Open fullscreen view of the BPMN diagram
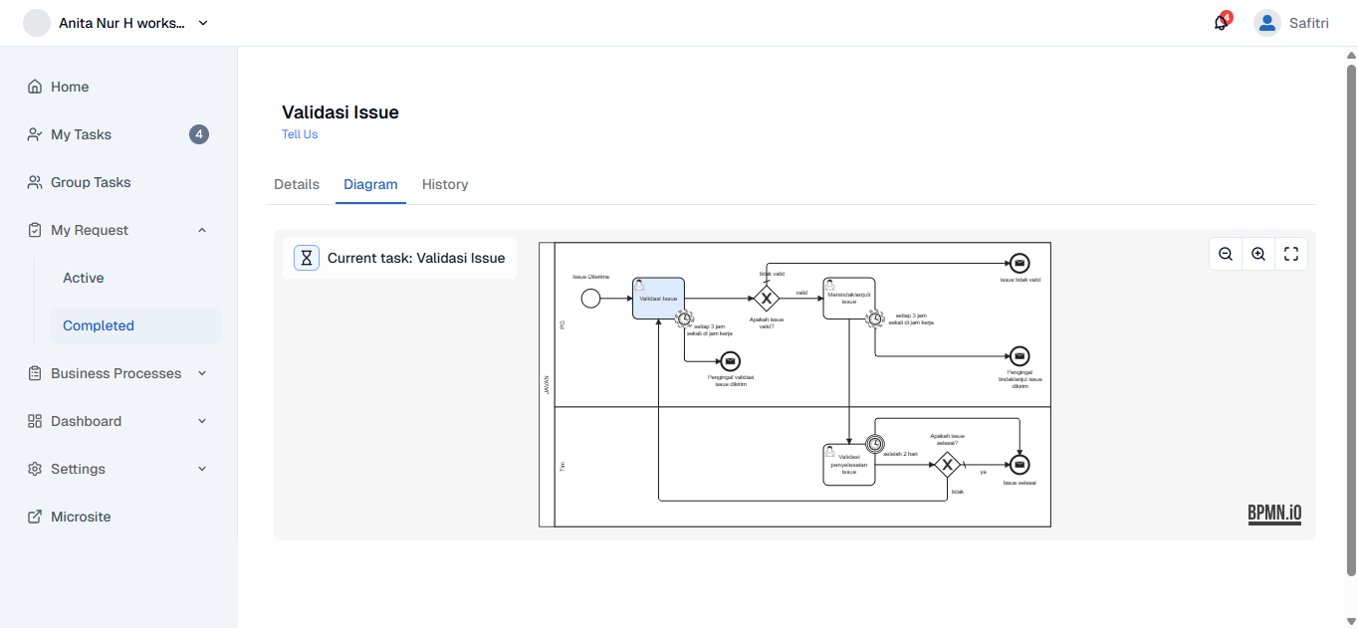The image size is (1358, 628). point(1290,254)
